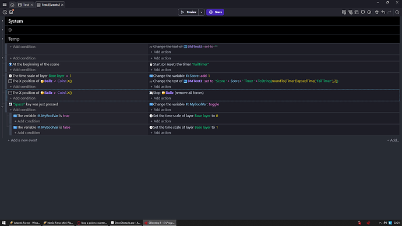Add action under time scale to 1
Image resolution: width=402 pixels, height=226 pixels.
(x=160, y=133)
